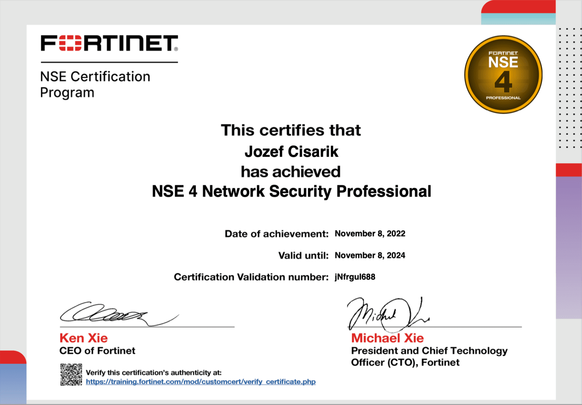Click the Michael Xie name
Viewport: 582px width, 405px height.
coord(387,338)
